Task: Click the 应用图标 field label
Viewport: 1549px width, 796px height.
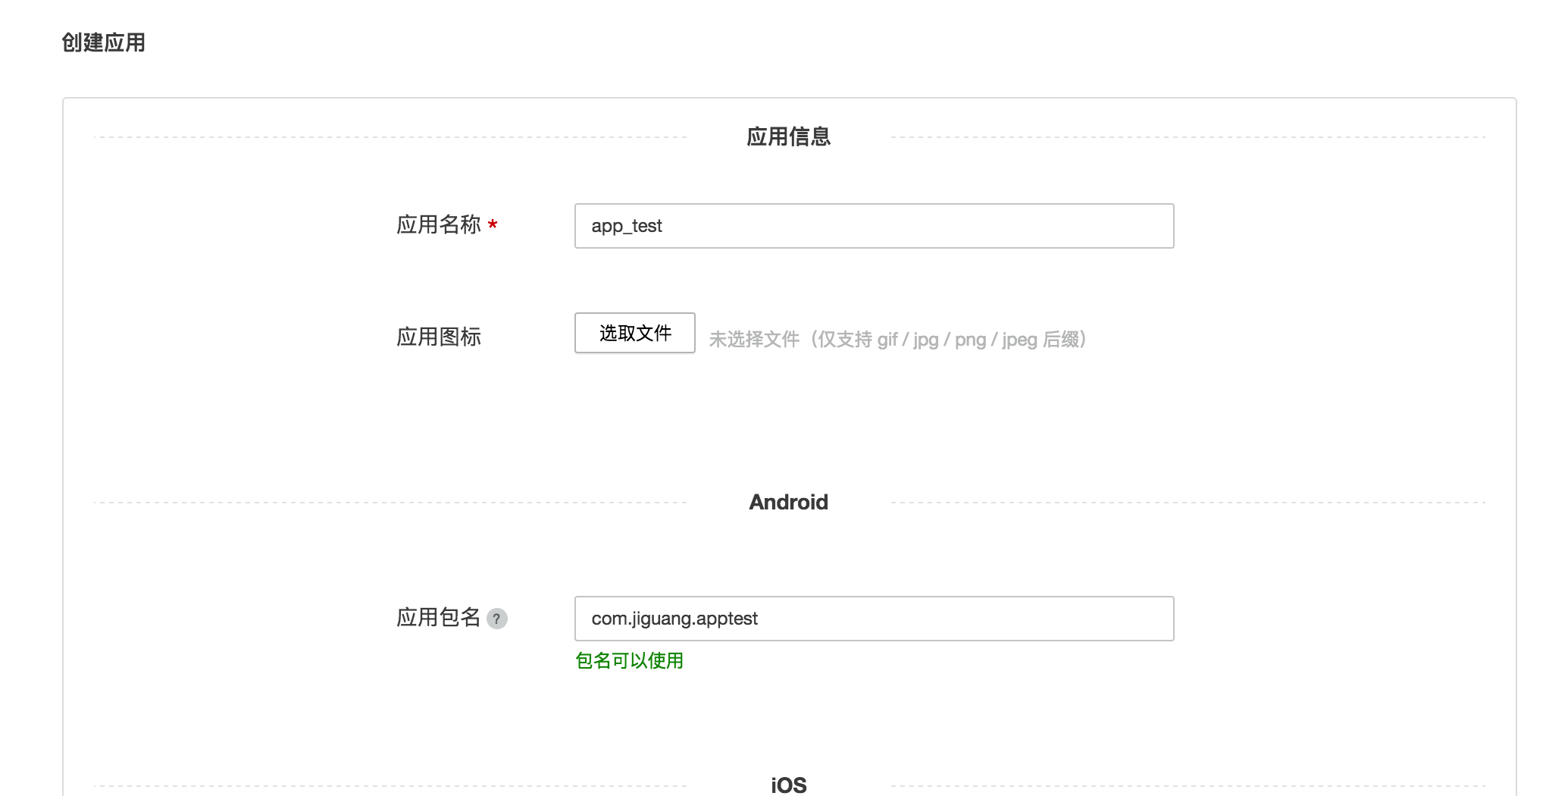Action: pyautogui.click(x=439, y=337)
